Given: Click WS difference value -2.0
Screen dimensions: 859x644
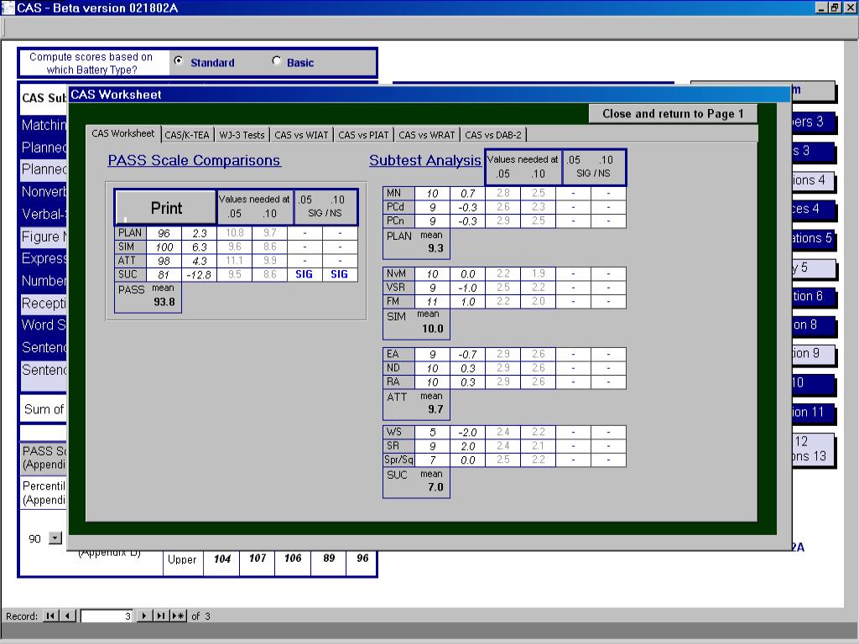Looking at the screenshot, I should tap(468, 432).
